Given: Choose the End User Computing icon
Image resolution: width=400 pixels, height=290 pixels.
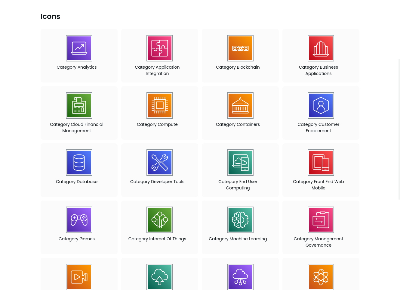Looking at the screenshot, I should pos(240,163).
